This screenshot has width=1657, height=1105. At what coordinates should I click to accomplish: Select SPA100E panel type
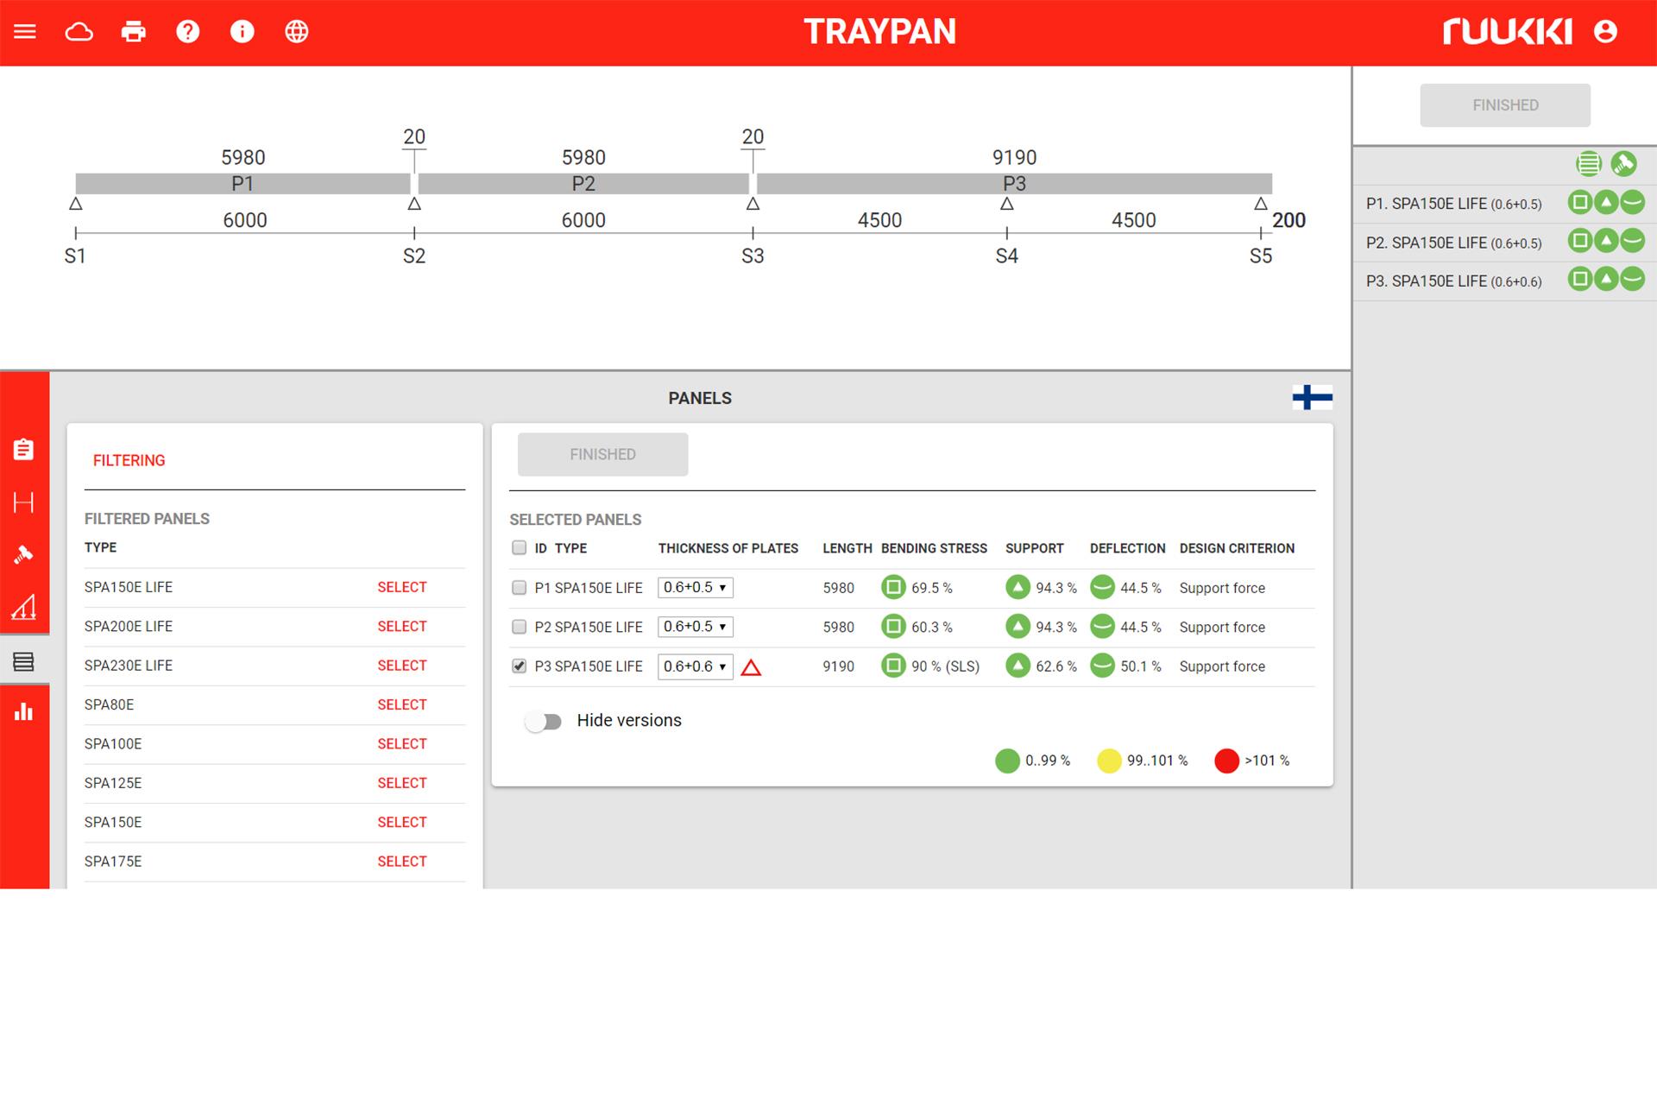click(401, 743)
